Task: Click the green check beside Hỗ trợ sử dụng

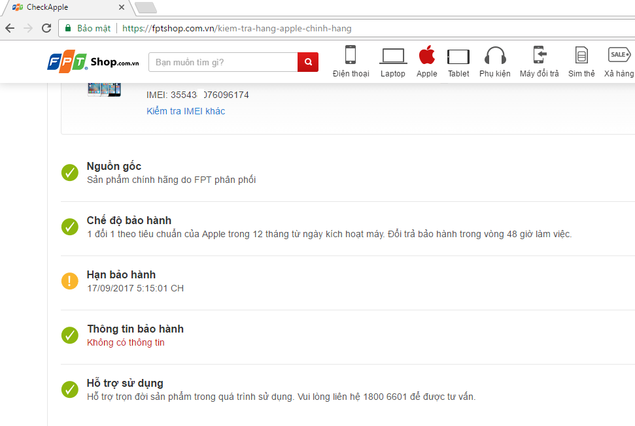Action: (x=70, y=389)
